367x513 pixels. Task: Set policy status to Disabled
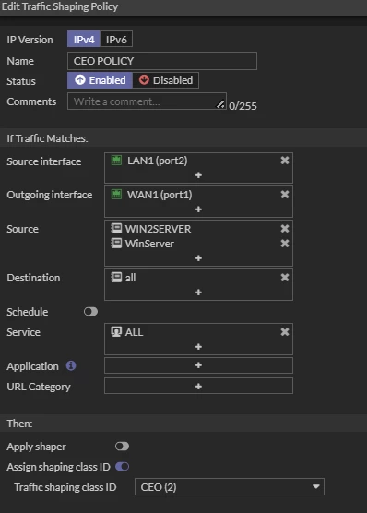click(165, 80)
